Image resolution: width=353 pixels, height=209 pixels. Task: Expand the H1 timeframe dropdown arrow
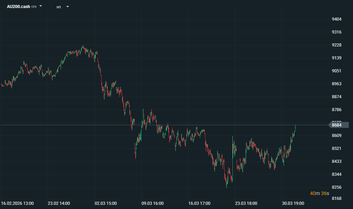point(68,7)
